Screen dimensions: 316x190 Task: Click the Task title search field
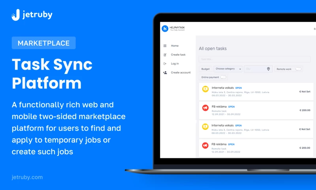tap(254, 59)
